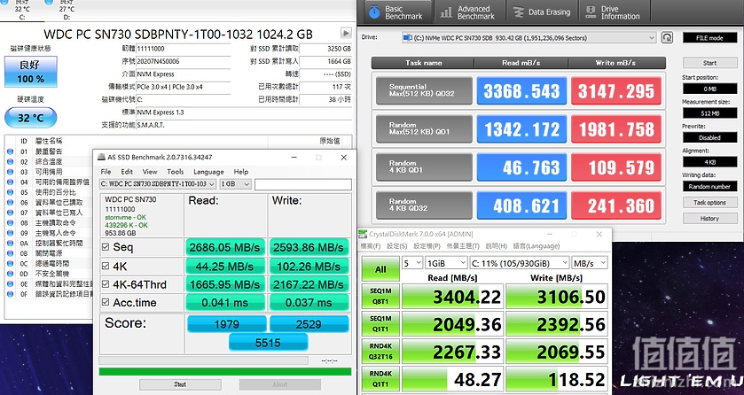Click the next-disk arrow in CrystalDiskInfo
This screenshot has width=744, height=395.
click(x=346, y=33)
